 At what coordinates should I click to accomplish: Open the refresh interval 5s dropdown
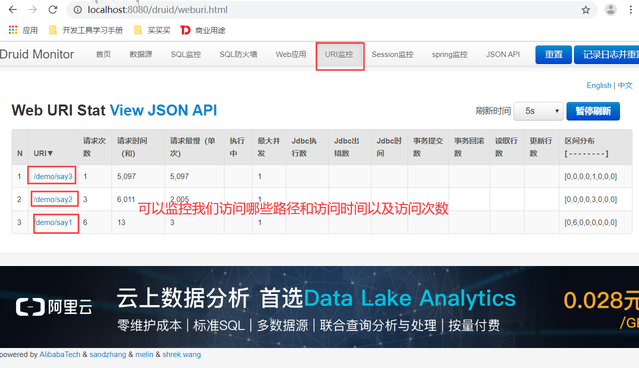pyautogui.click(x=538, y=111)
